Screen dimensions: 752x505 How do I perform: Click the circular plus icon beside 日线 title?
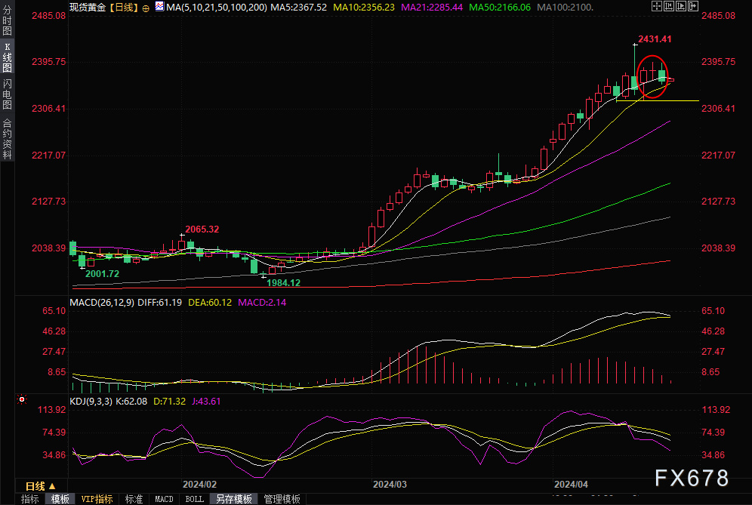pos(145,7)
